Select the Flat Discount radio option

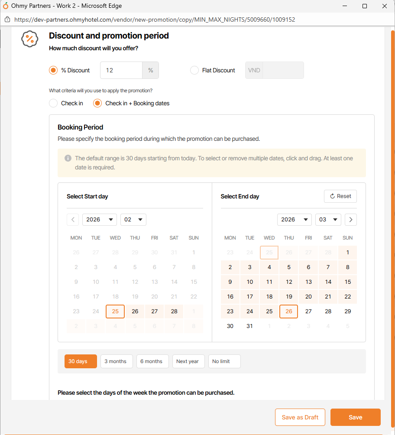coord(194,70)
